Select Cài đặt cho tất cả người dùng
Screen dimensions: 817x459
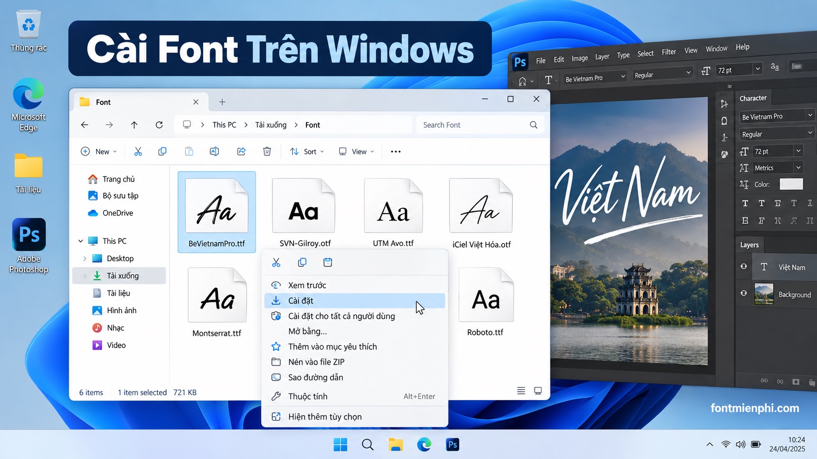pyautogui.click(x=355, y=316)
